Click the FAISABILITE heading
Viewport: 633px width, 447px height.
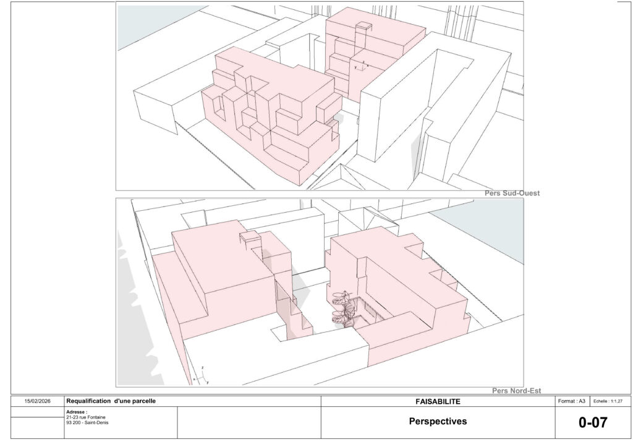pos(438,401)
